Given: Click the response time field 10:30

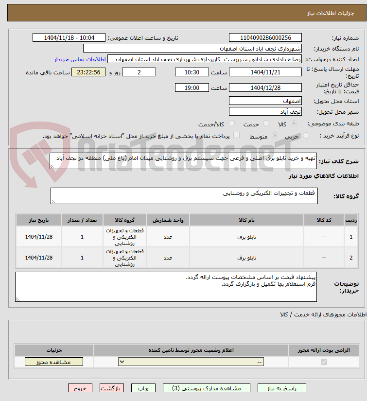Looking at the screenshot, I should click(x=192, y=72).
